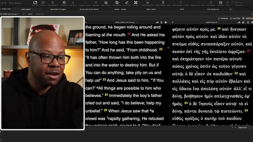Viewport: 253px width, 142px height.
Task: Open the layout menu icon in NASB pane
Action: tap(161, 22)
